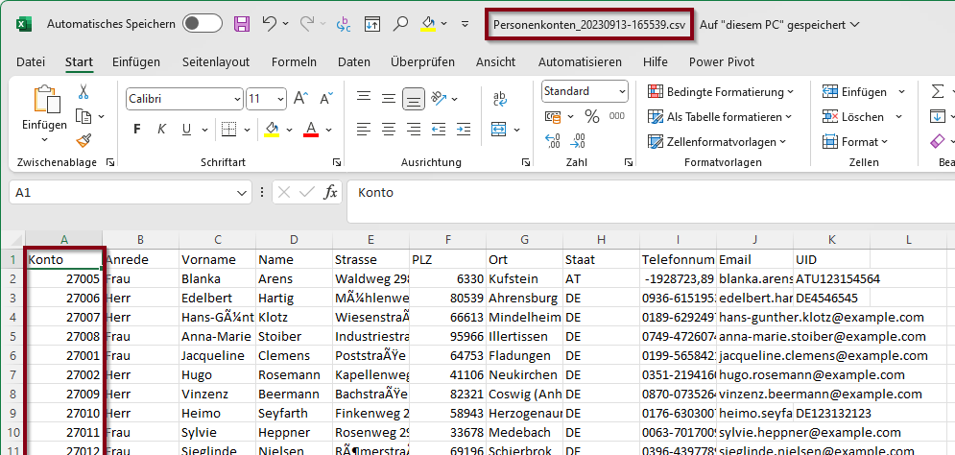
Task: Click the search magnifier icon in title bar
Action: click(x=400, y=24)
